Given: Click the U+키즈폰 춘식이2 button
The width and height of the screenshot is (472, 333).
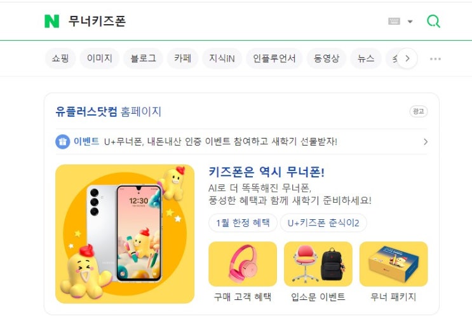Looking at the screenshot, I should click(x=323, y=223).
